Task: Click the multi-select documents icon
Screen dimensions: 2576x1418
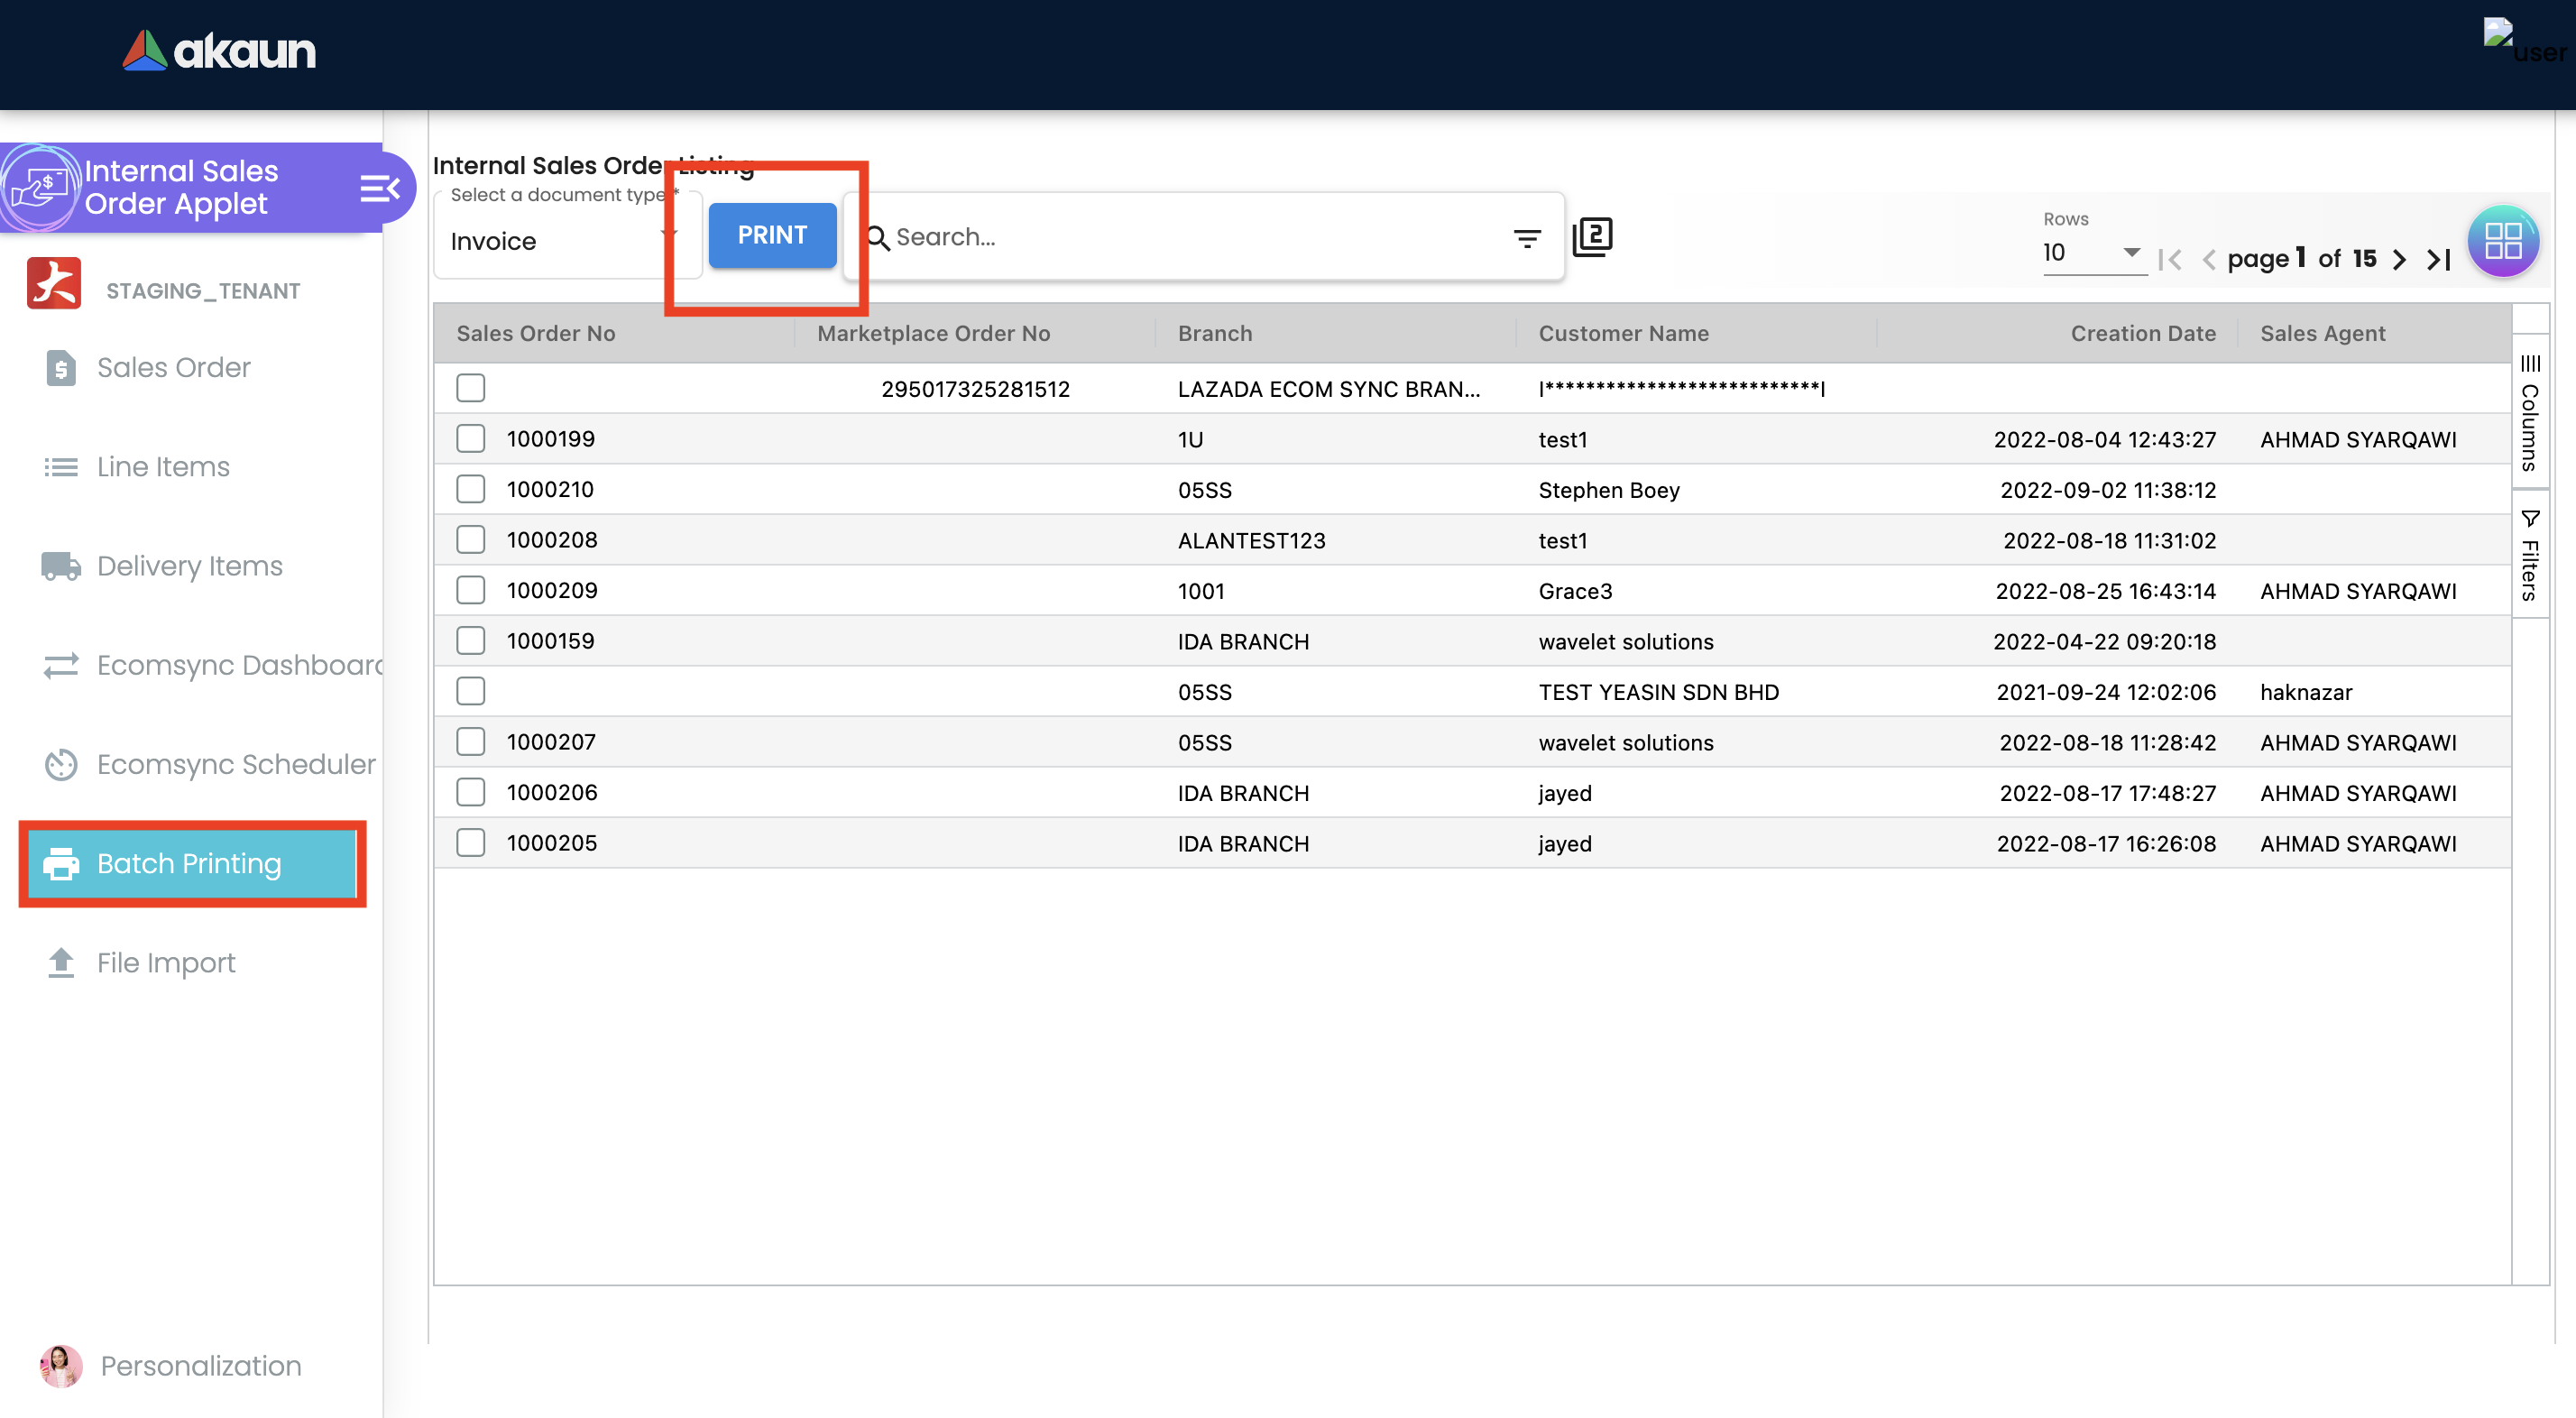Action: coord(1592,237)
